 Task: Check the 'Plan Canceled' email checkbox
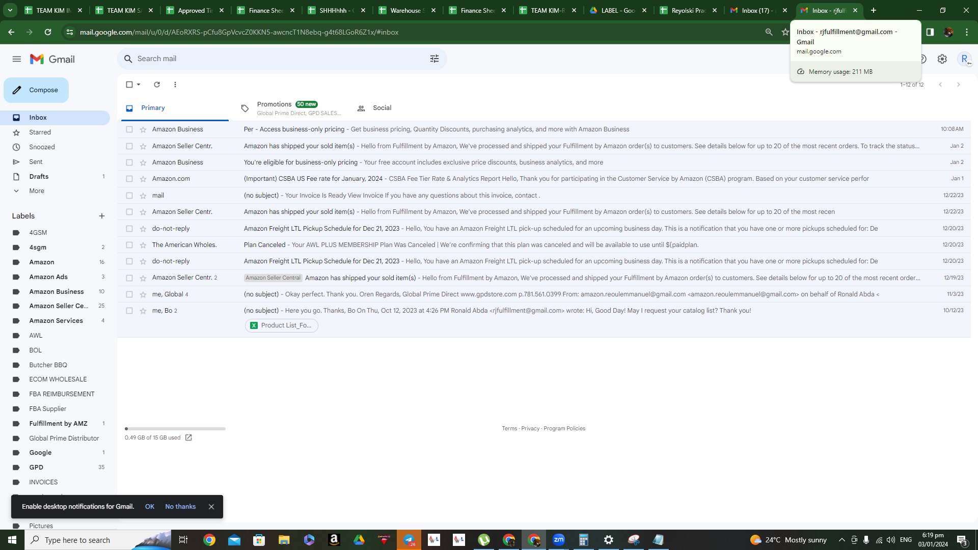129,245
